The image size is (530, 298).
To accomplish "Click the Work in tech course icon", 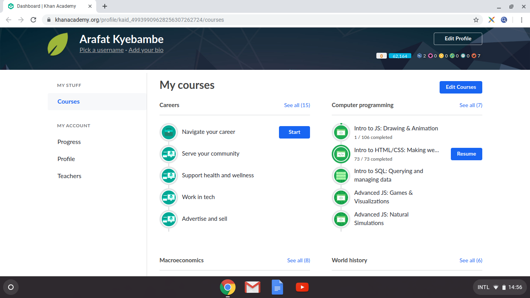I will (x=169, y=198).
